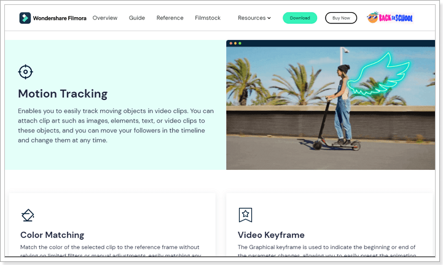This screenshot has height=265, width=443.
Task: Click the green dot in the preview window
Action: point(240,43)
